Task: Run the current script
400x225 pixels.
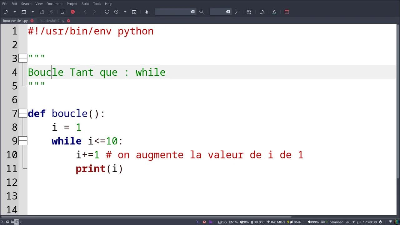Action: click(134, 12)
